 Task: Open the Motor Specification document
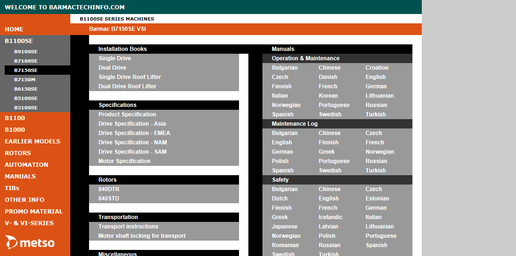(124, 161)
